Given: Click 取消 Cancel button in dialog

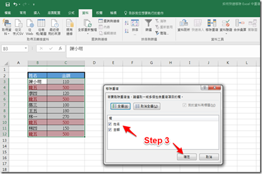Looking at the screenshot, I should (209, 157).
